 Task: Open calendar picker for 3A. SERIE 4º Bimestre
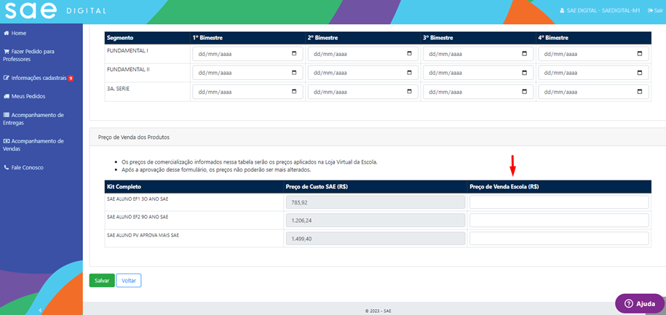(x=640, y=91)
